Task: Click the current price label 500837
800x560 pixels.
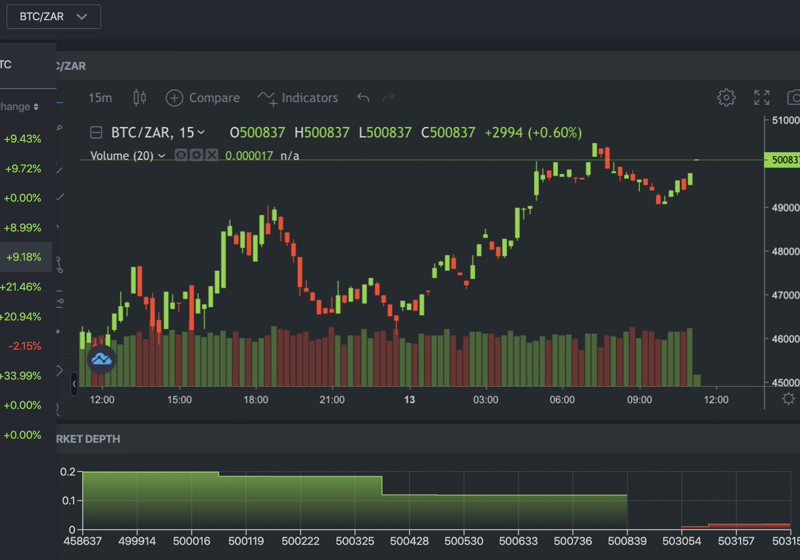Action: (782, 160)
